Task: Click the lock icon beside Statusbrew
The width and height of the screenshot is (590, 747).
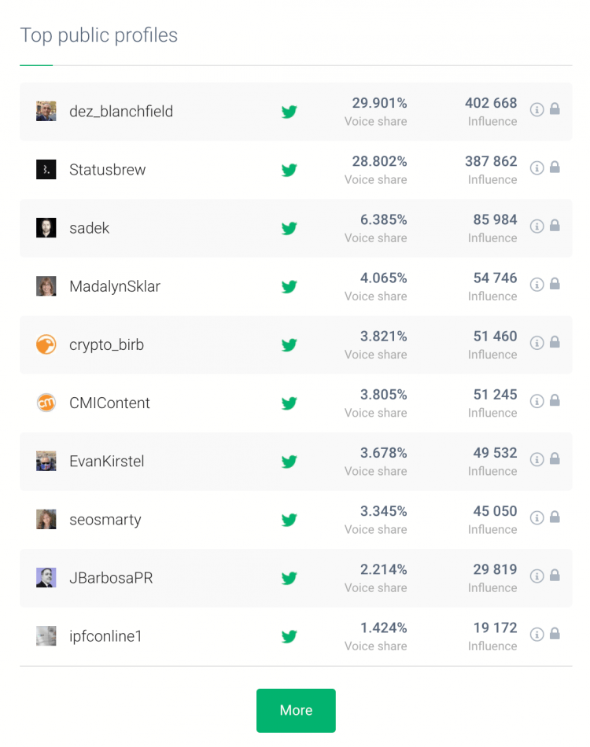Action: (x=555, y=167)
